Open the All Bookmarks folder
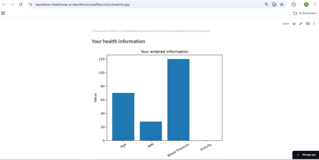This screenshot has width=319, height=160. click(305, 13)
